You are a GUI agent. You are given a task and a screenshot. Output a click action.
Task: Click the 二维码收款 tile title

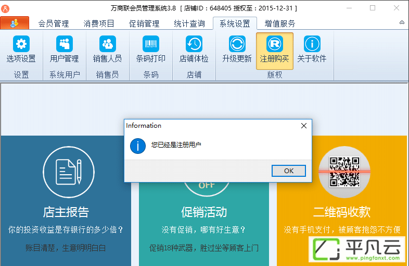click(342, 212)
